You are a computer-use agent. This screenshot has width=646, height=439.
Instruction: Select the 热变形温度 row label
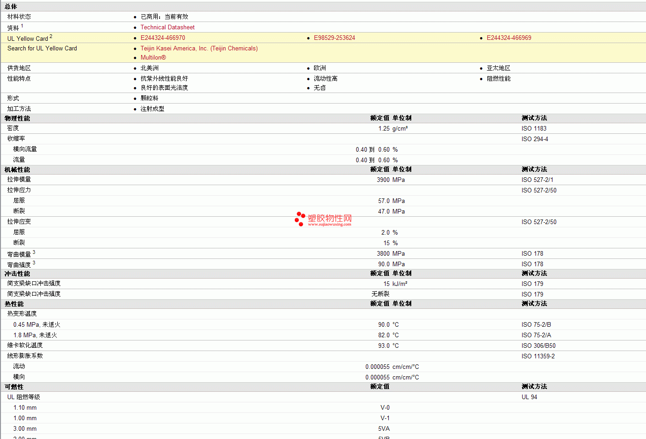tap(22, 314)
